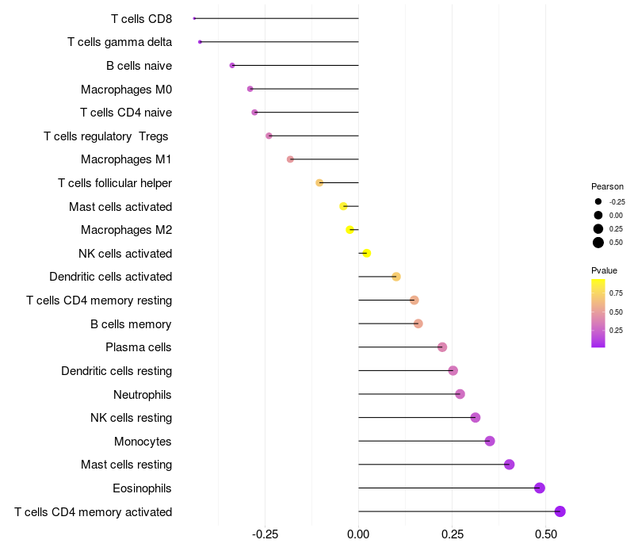Select the T cells CD4 memory activated dot
The height and width of the screenshot is (555, 634).
point(560,511)
